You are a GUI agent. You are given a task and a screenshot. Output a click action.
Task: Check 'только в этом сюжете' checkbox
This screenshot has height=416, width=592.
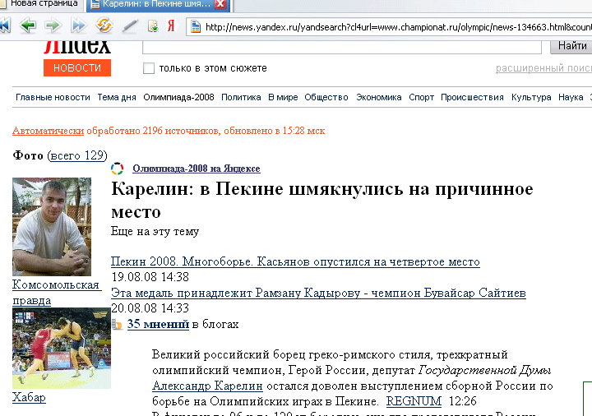[148, 68]
